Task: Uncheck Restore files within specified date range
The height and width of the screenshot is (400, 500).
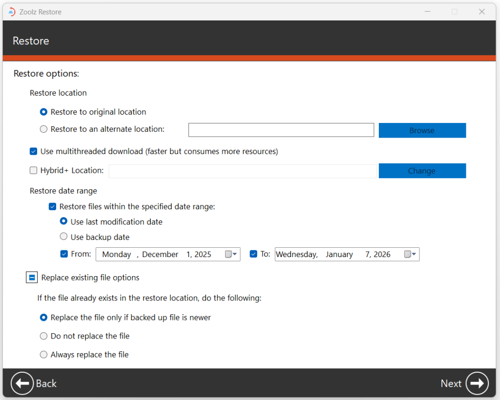Action: 53,207
